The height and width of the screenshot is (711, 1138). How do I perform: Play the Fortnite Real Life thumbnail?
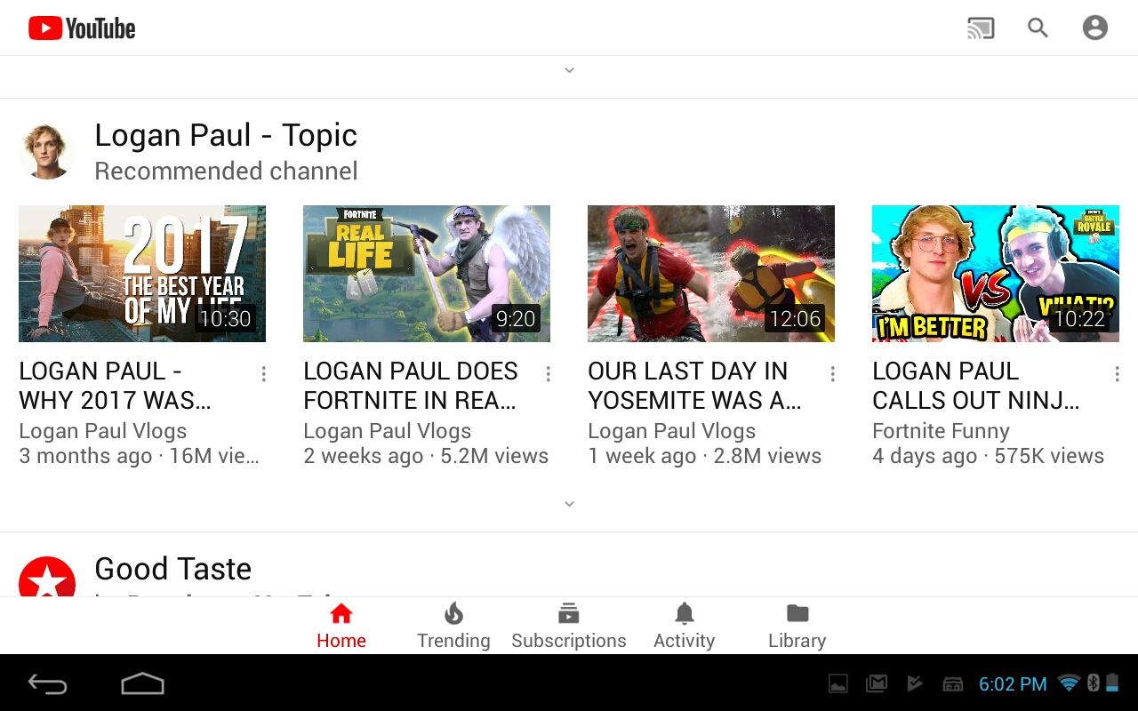coord(427,274)
